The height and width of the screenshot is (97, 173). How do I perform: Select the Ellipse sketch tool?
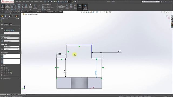pos(19,7)
